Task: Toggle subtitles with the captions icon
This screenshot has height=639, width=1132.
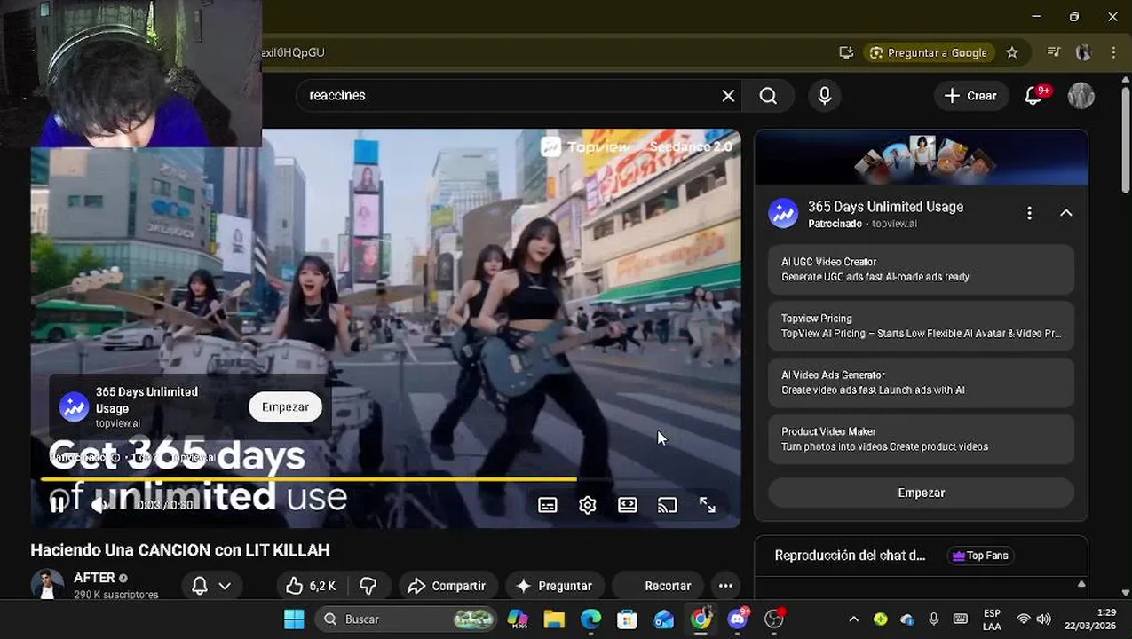Action: 548,505
